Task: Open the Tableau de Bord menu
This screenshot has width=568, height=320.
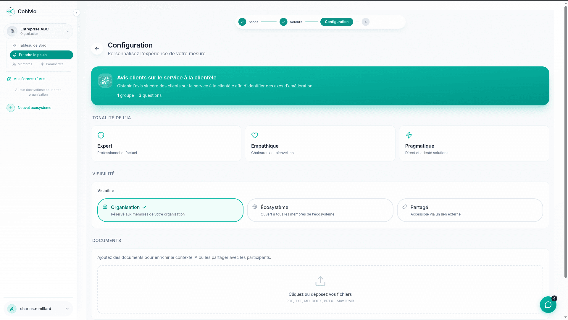Action: tap(33, 45)
